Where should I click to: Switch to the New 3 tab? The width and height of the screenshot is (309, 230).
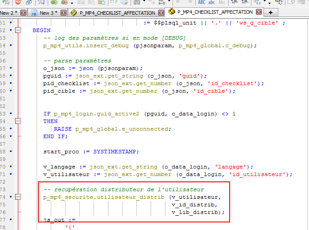tap(47, 13)
